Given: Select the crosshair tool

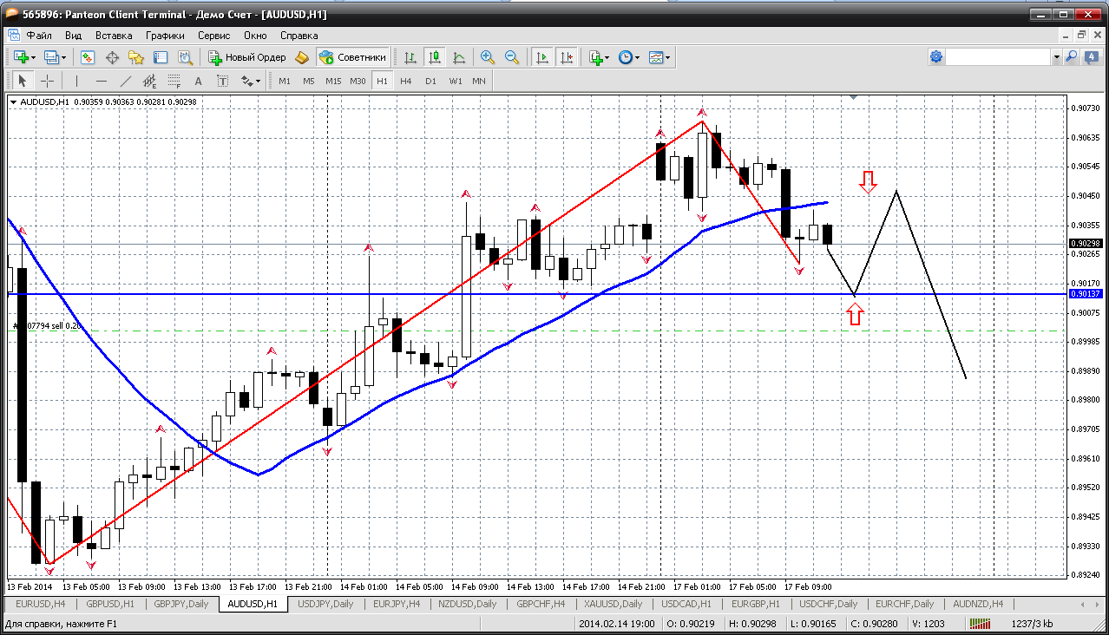Looking at the screenshot, I should 47,81.
